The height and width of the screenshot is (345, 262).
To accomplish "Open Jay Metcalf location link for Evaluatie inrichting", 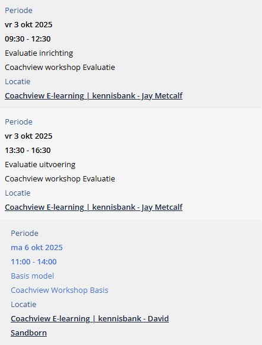I will (94, 96).
